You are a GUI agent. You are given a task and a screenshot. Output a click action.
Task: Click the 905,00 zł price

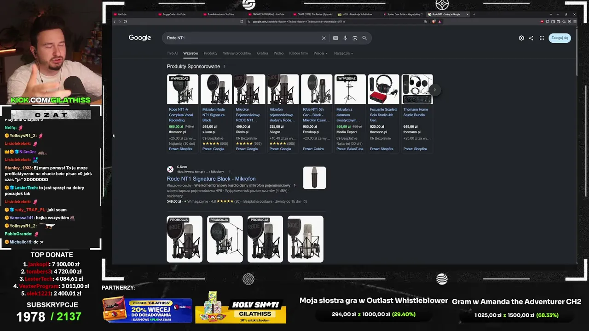(310, 126)
